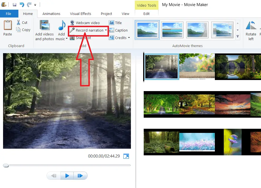Select the second AutoMovie theme with letterbox bar
This screenshot has height=188, width=261.
click(172, 30)
